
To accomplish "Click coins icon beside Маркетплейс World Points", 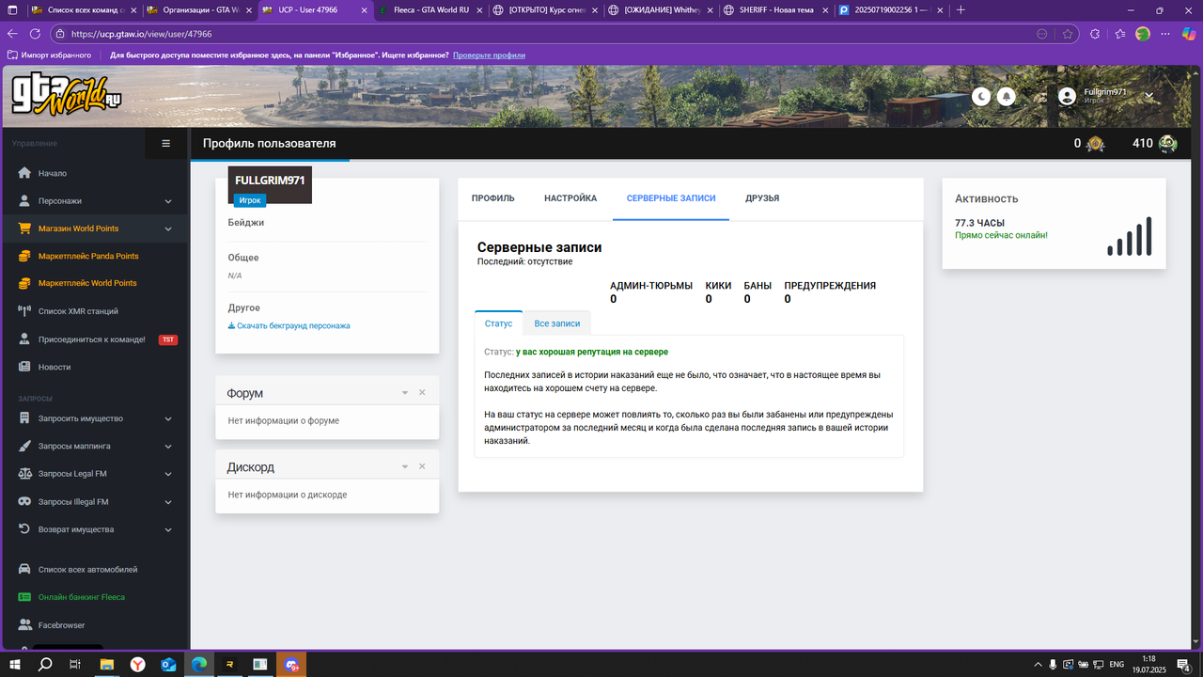I will (24, 283).
